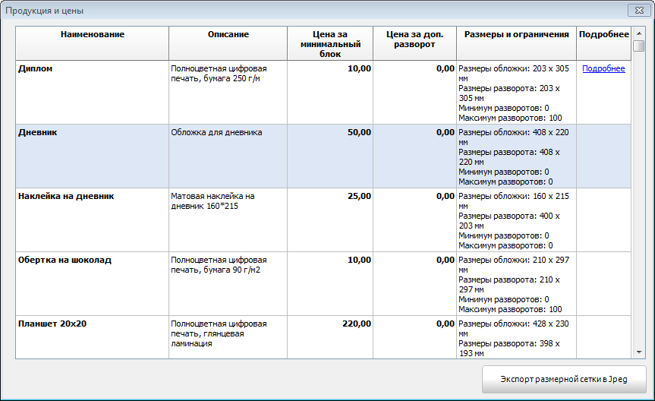This screenshot has height=401, width=655.
Task: Click Экспорт размерной сетки в Jpeg button
Action: [564, 379]
